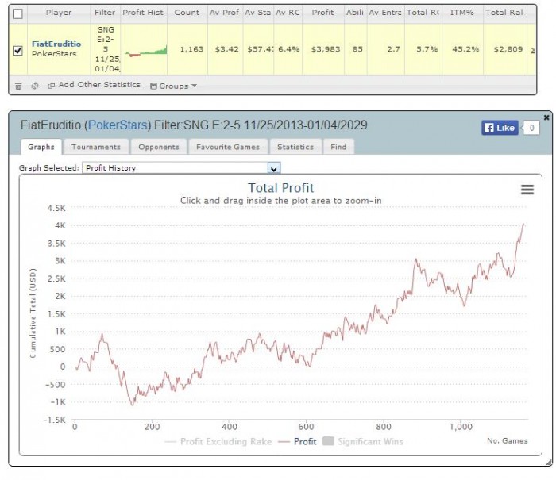Click the trash delete icon below table
The width and height of the screenshot is (556, 480).
18,86
